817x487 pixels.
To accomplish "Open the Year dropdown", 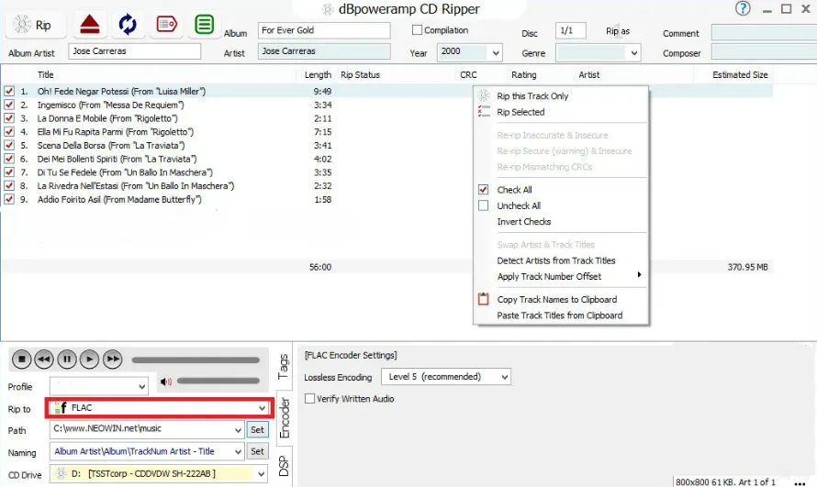I will [496, 52].
